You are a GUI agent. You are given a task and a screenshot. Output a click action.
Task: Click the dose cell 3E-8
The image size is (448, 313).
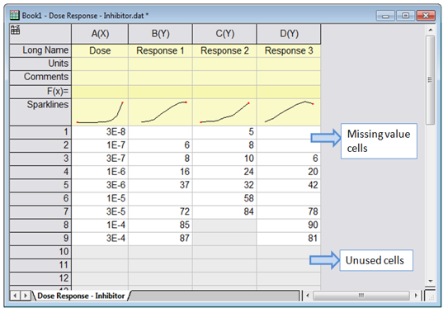[100, 132]
